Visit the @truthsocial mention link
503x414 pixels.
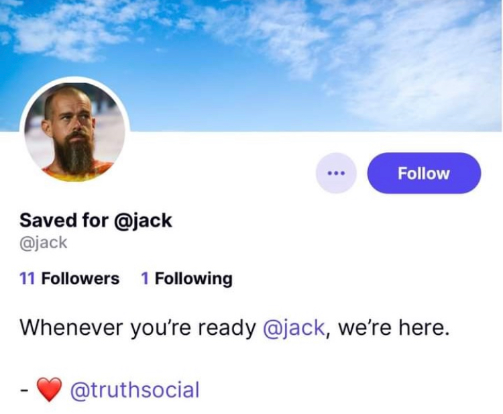pos(135,390)
